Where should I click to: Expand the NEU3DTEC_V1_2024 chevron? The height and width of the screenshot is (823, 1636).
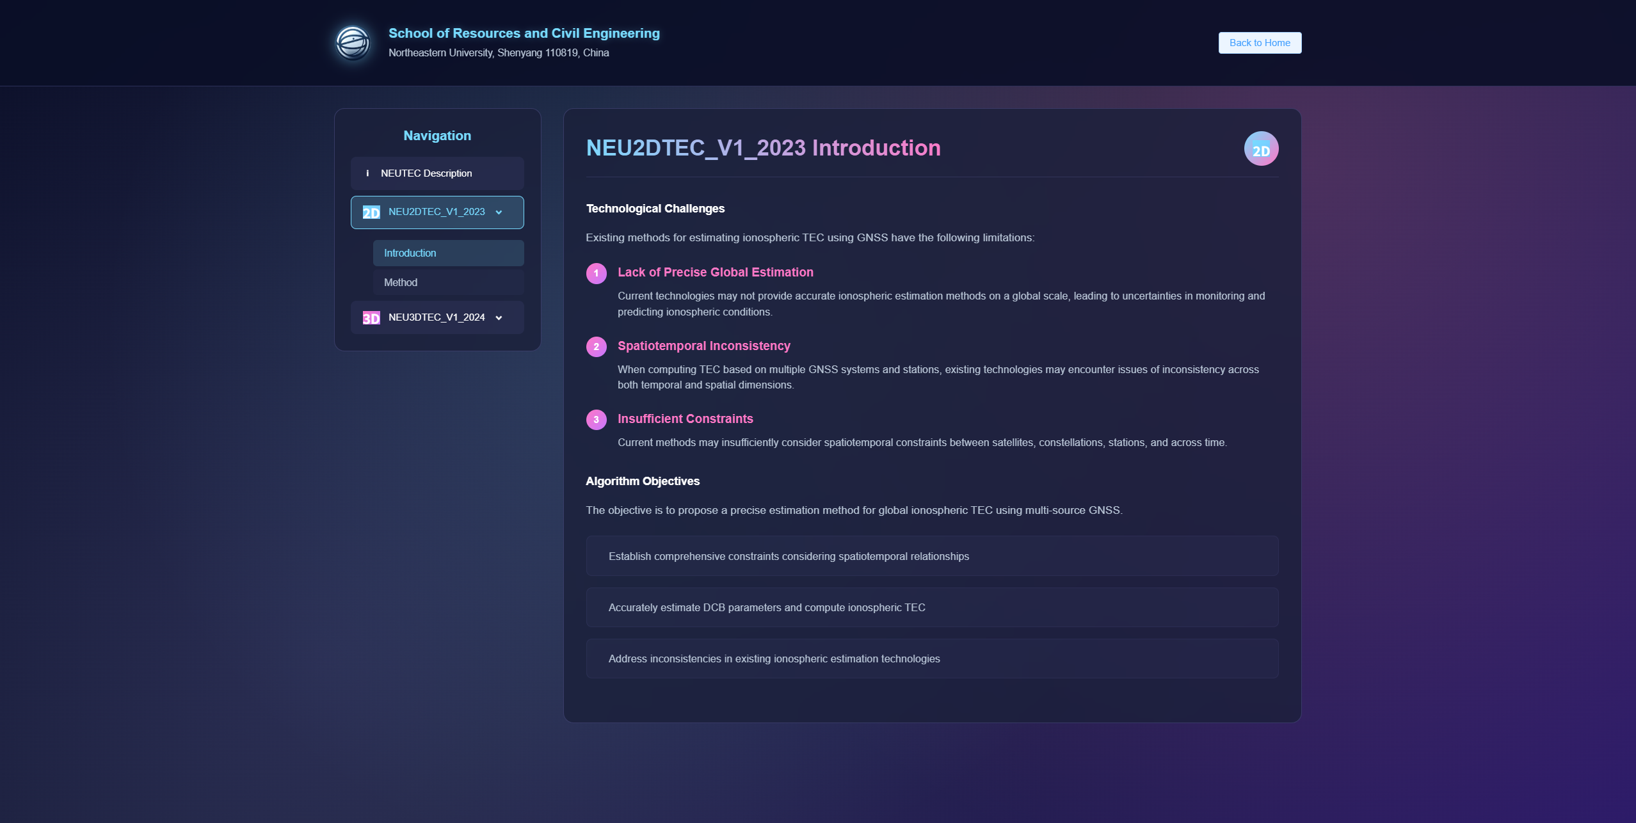(x=499, y=318)
